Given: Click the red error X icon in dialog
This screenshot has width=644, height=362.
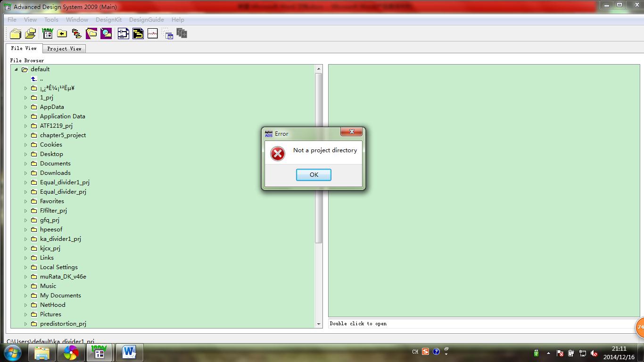Looking at the screenshot, I should (x=278, y=153).
